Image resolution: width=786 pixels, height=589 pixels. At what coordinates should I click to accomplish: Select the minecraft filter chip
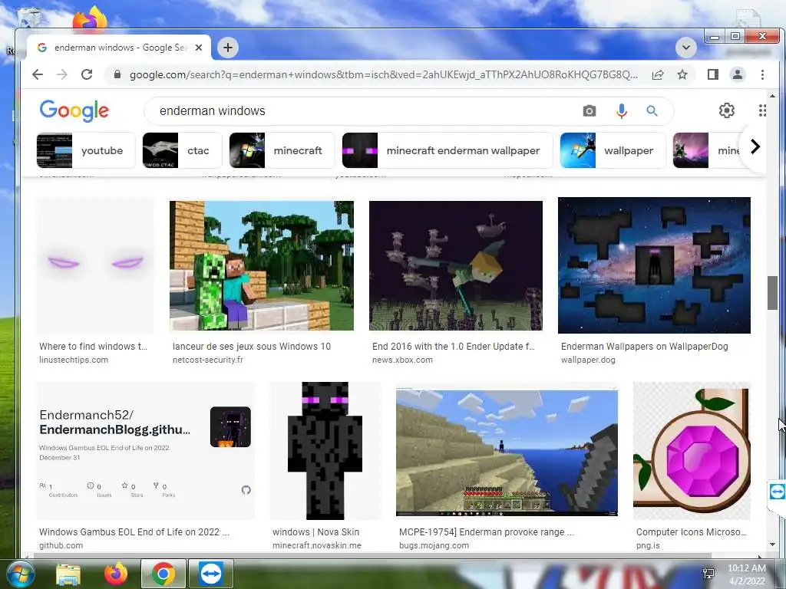click(282, 150)
